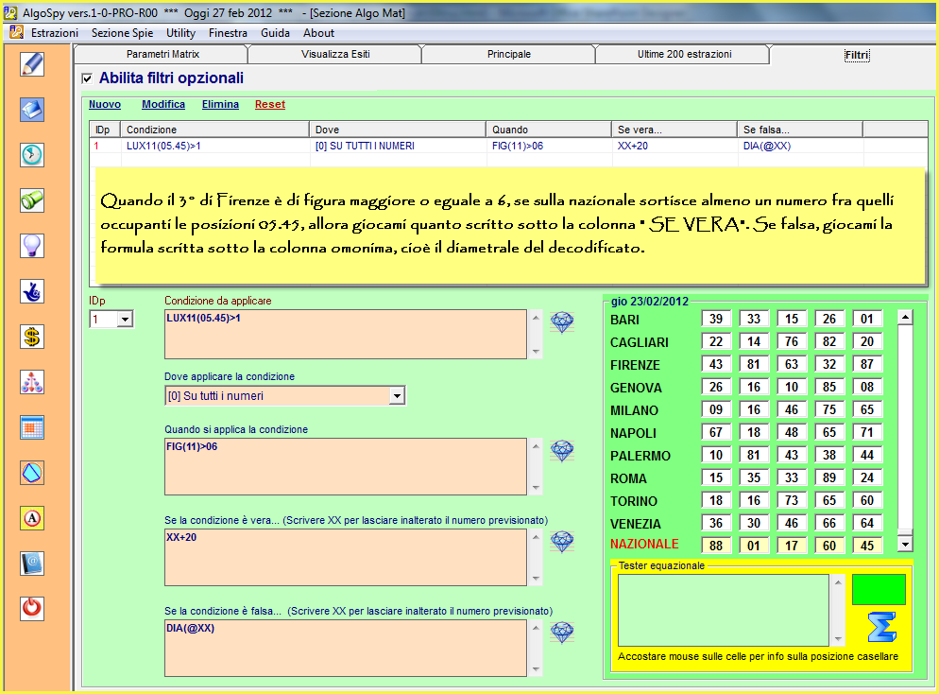Viewport: 939px width, 694px height.
Task: Click NAZIONALE fifth number 45
Action: (866, 546)
